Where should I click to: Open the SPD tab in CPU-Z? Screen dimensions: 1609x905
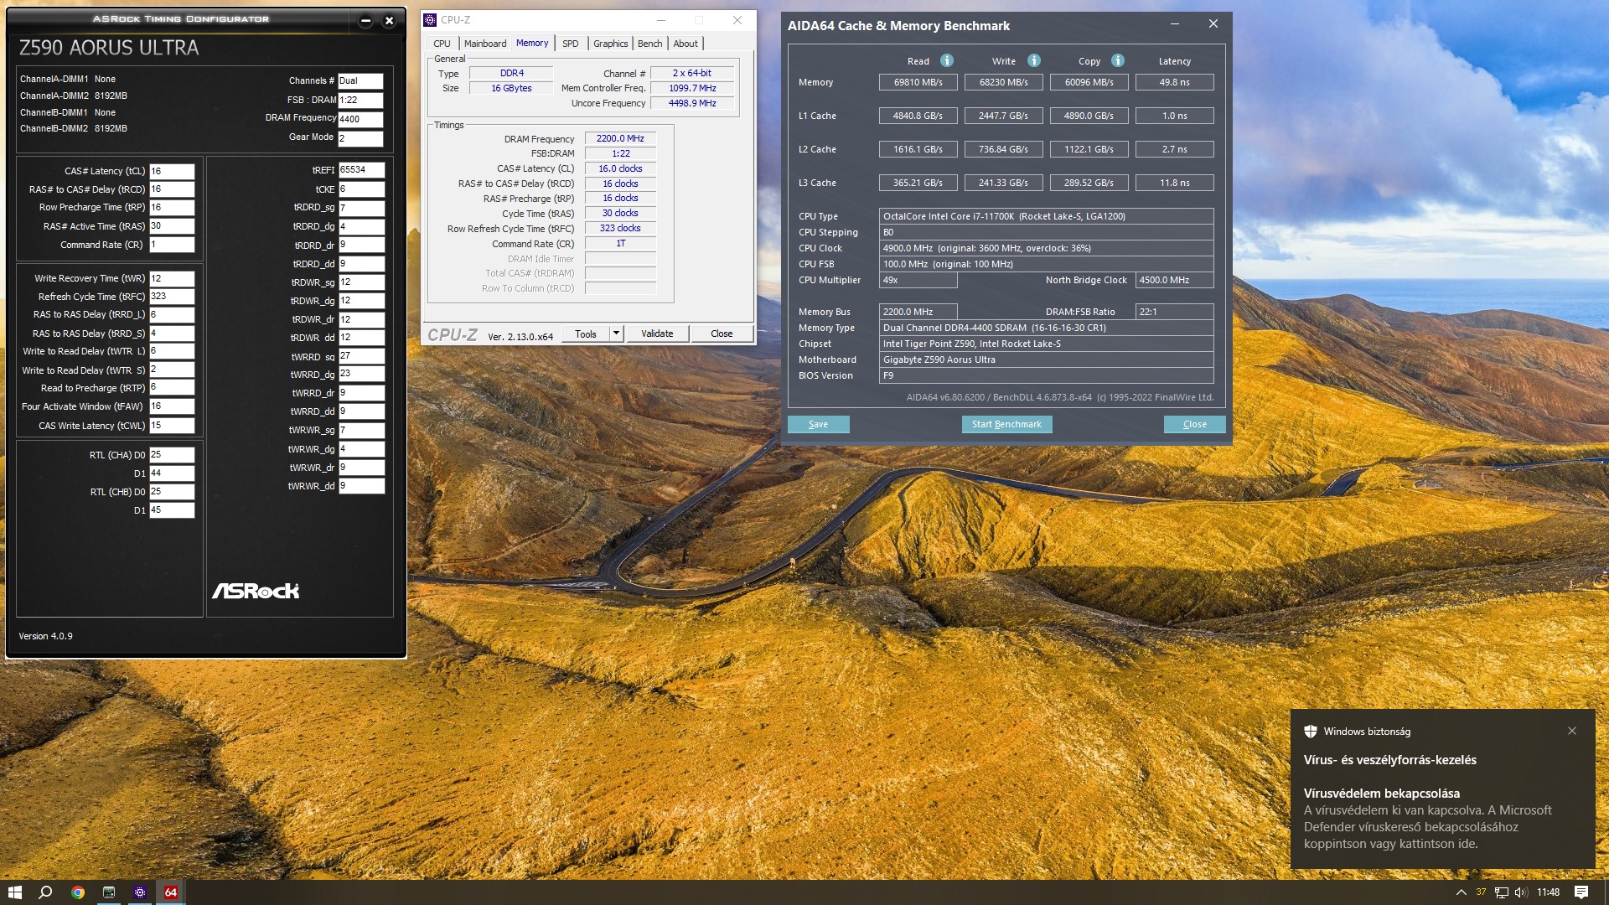(x=571, y=44)
